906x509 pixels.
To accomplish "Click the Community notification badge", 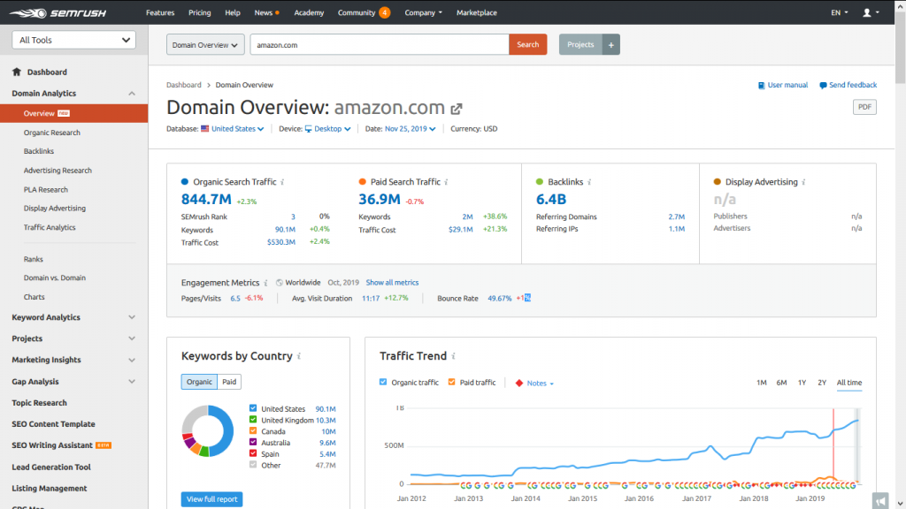I will coord(384,12).
